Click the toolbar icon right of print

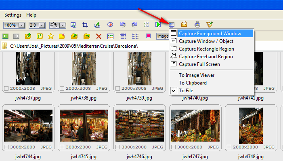[210, 24]
